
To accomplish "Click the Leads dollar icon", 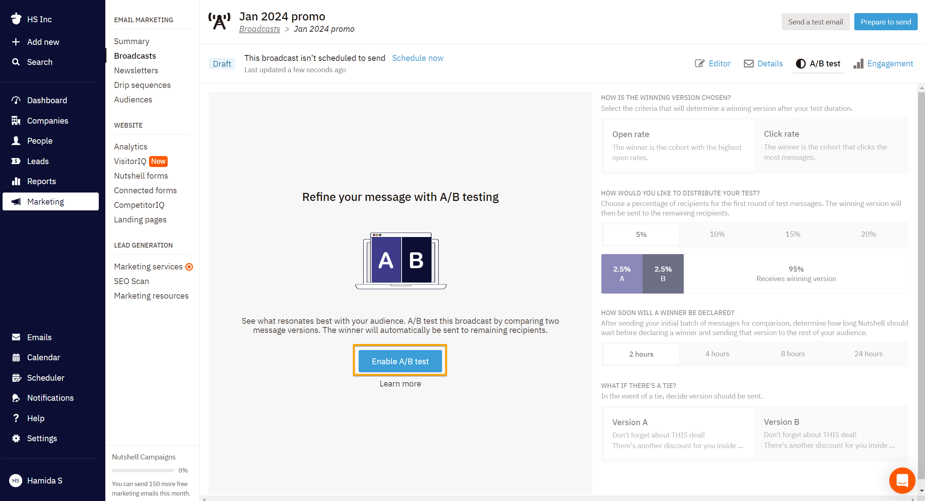I will click(16, 161).
